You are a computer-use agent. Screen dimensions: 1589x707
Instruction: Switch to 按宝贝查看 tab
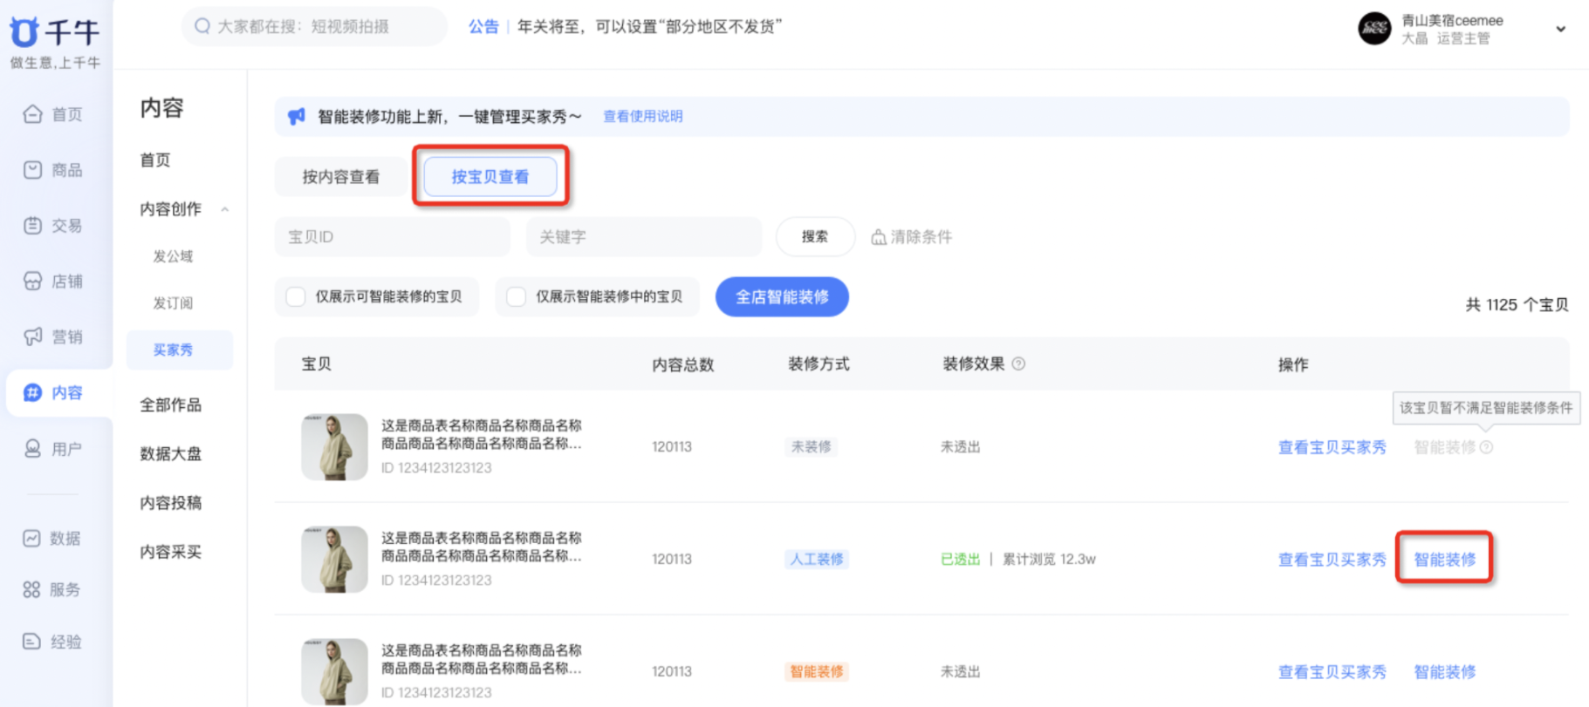490,177
